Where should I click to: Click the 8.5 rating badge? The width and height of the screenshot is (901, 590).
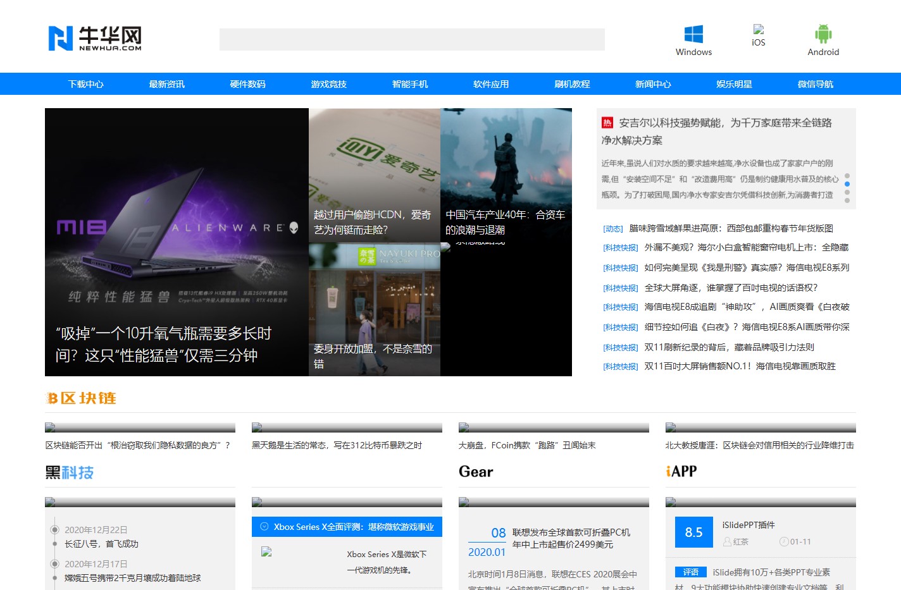pyautogui.click(x=693, y=532)
